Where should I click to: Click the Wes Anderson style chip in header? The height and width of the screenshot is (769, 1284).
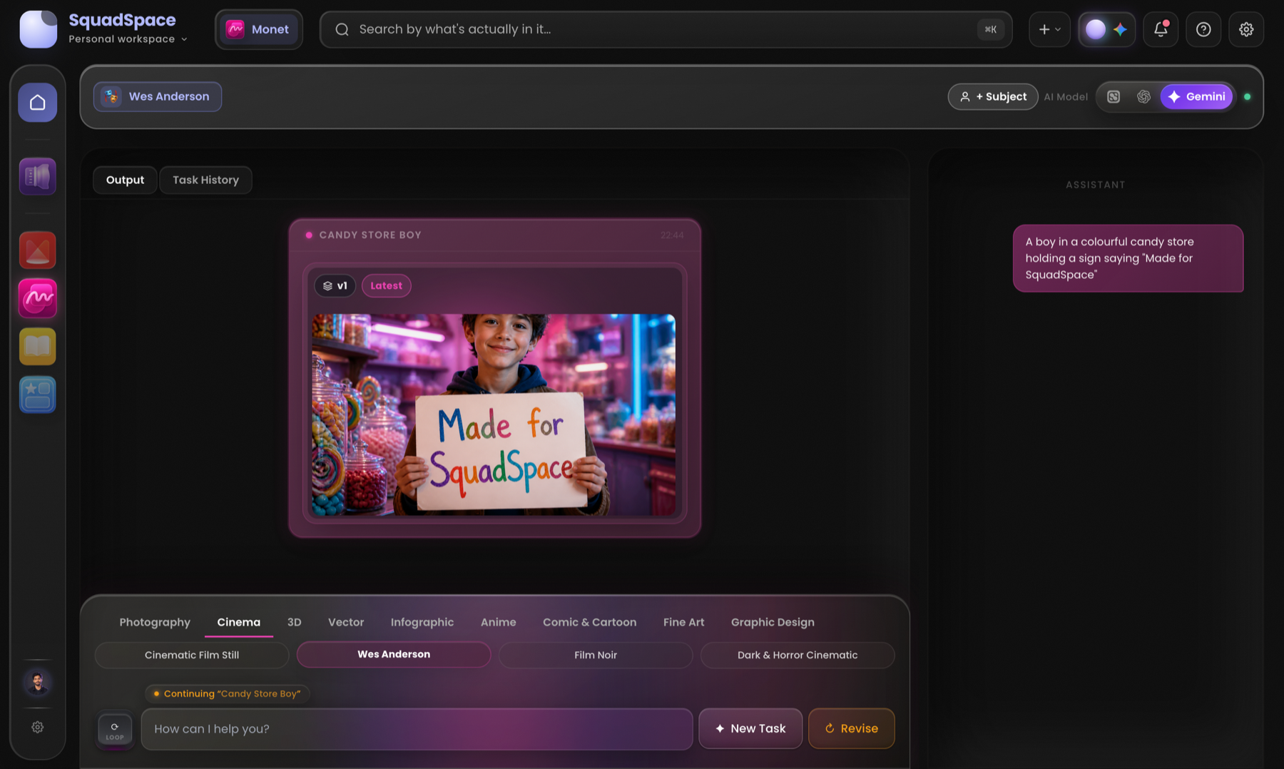coord(158,97)
